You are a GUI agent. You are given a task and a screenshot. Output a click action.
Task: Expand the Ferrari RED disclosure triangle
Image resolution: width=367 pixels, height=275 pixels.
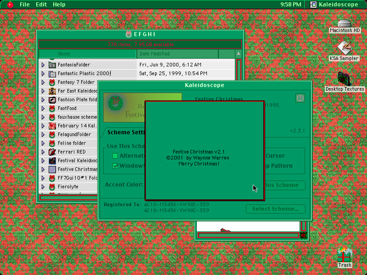[x=43, y=152]
